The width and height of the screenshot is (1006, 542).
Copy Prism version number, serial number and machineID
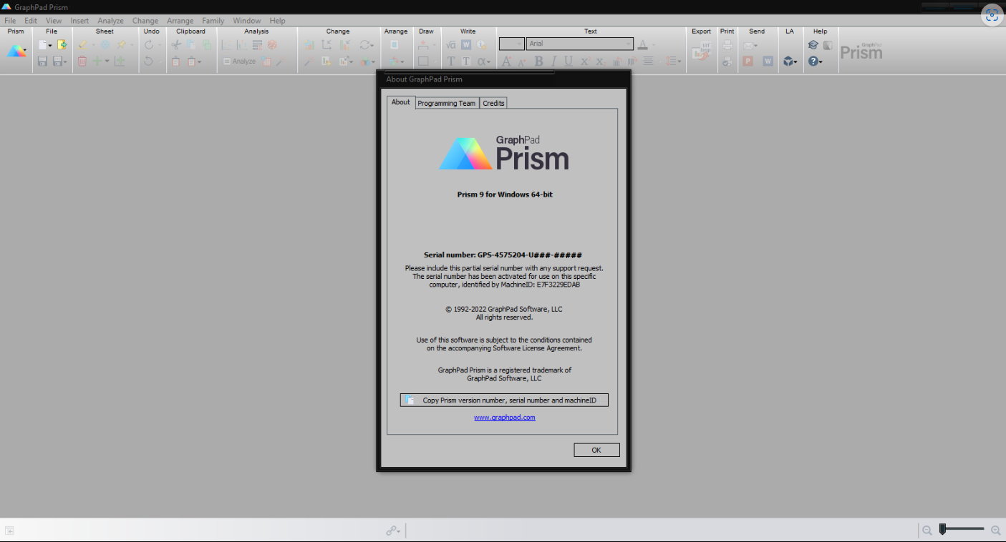(x=504, y=400)
